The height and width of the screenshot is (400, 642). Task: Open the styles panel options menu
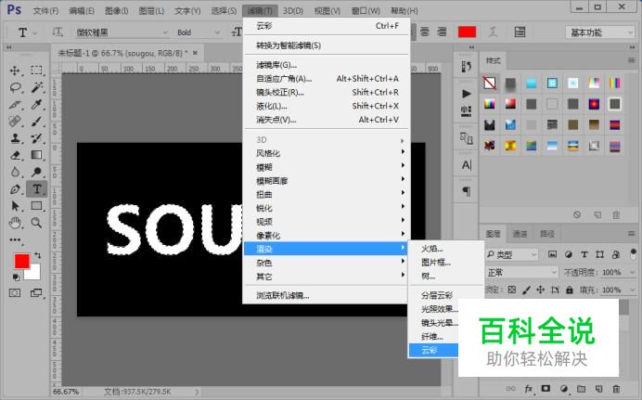632,60
